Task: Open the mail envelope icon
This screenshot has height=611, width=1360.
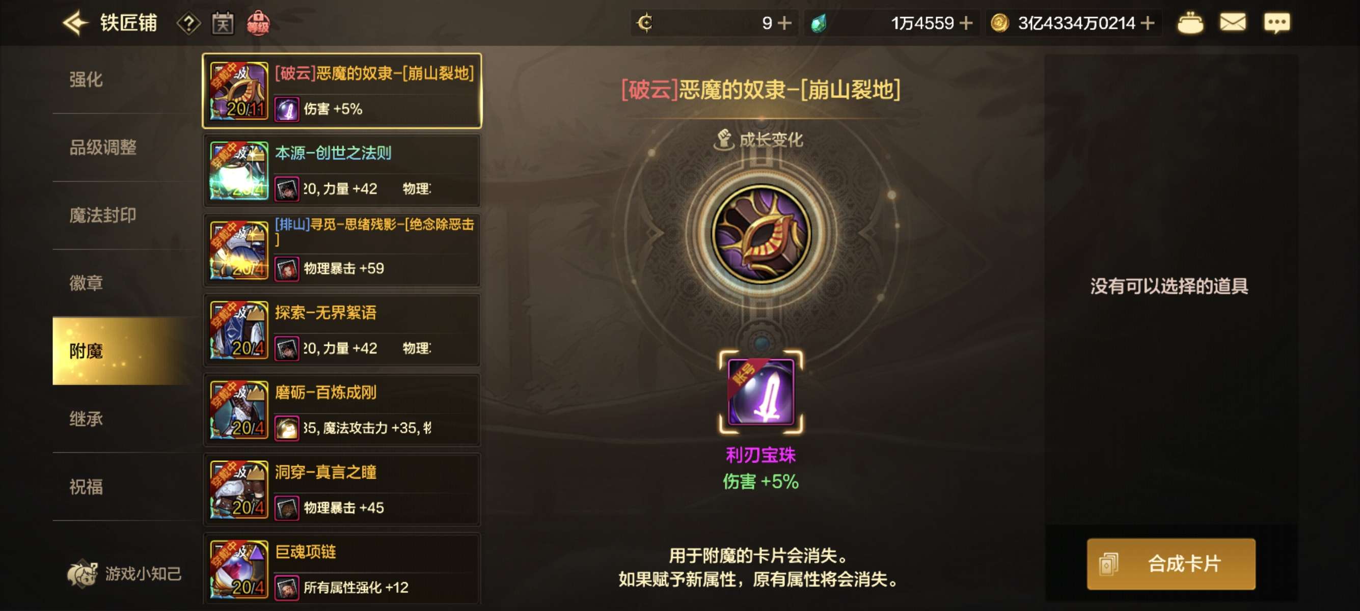Action: (1232, 23)
